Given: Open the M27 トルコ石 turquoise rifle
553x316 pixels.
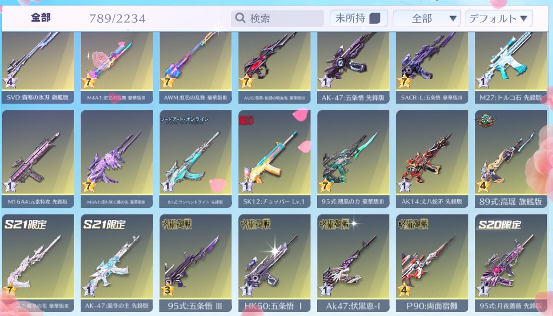Looking at the screenshot, I should point(511,68).
